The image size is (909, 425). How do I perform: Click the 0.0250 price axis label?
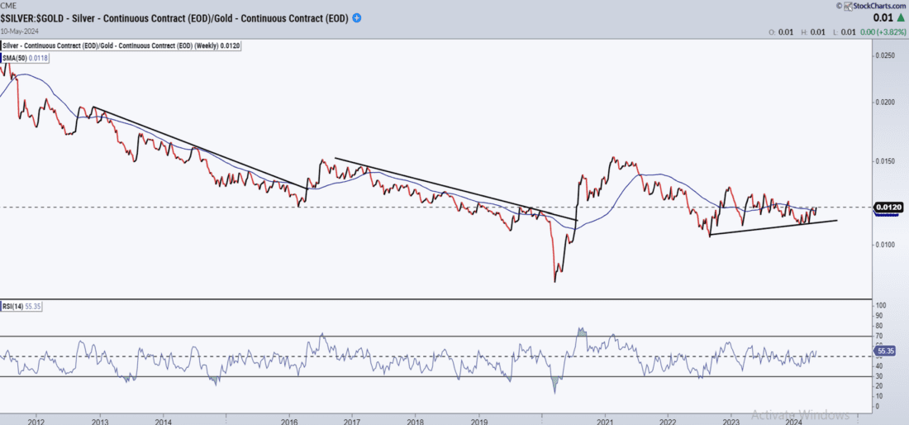click(x=885, y=55)
